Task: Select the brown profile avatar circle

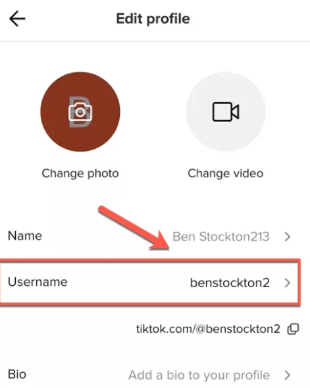Action: pyautogui.click(x=80, y=112)
